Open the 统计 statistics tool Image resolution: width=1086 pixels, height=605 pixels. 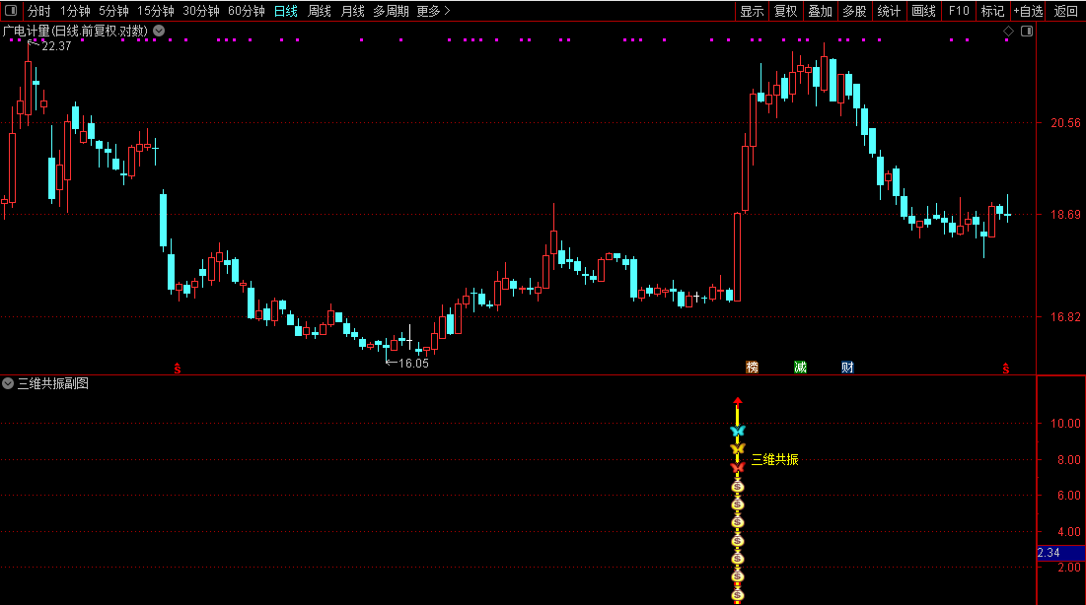pyautogui.click(x=889, y=11)
